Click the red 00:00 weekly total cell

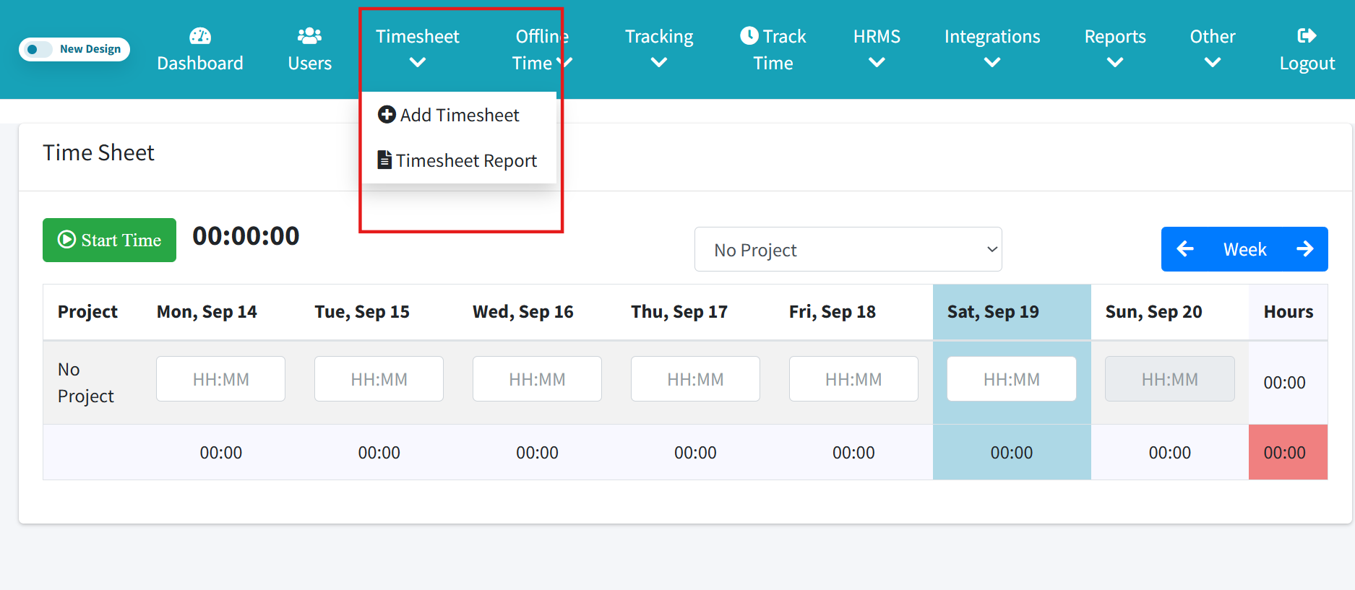tap(1288, 452)
